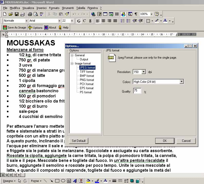204x184 pixels.
Task: Click the yellow fill color bucket
Action: [88, 181]
